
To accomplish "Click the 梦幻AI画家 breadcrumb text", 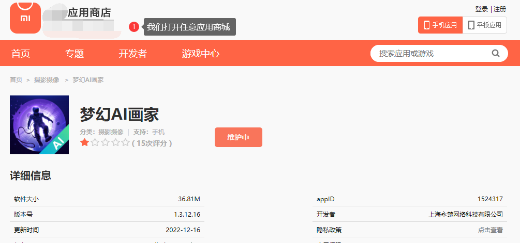I will coord(88,79).
